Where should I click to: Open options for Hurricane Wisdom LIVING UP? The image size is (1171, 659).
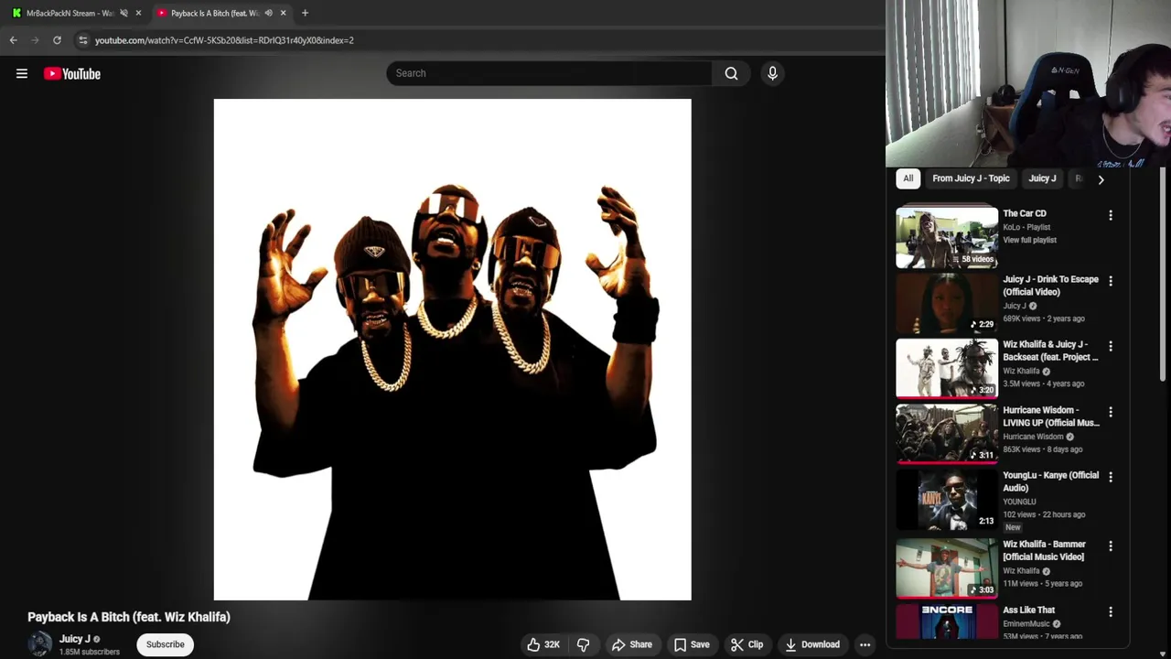pyautogui.click(x=1111, y=412)
